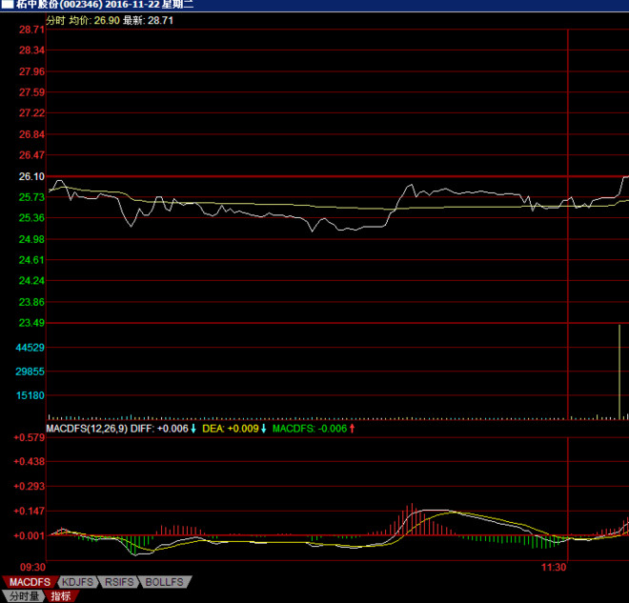Click the 25.73 price axis label

click(x=31, y=197)
